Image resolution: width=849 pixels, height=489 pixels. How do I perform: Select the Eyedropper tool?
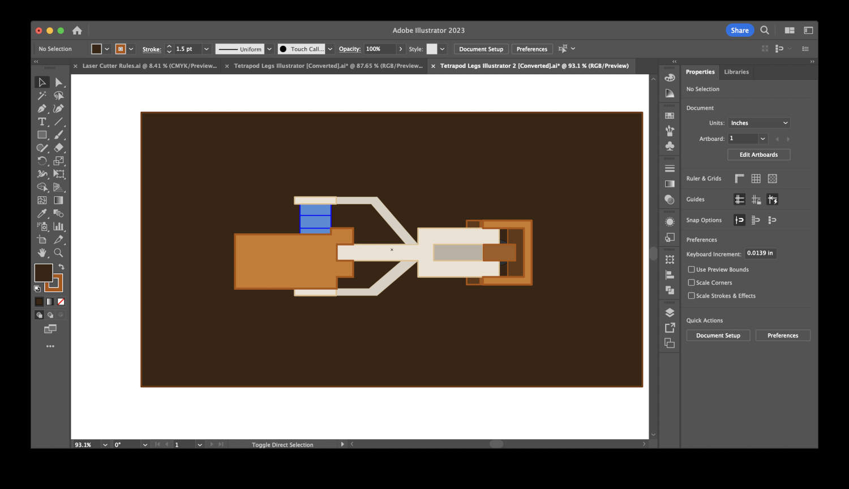coord(42,213)
